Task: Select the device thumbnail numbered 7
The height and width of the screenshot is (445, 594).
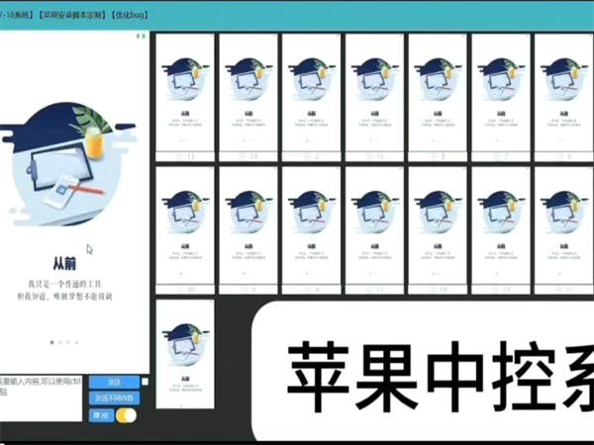Action: tap(501, 98)
